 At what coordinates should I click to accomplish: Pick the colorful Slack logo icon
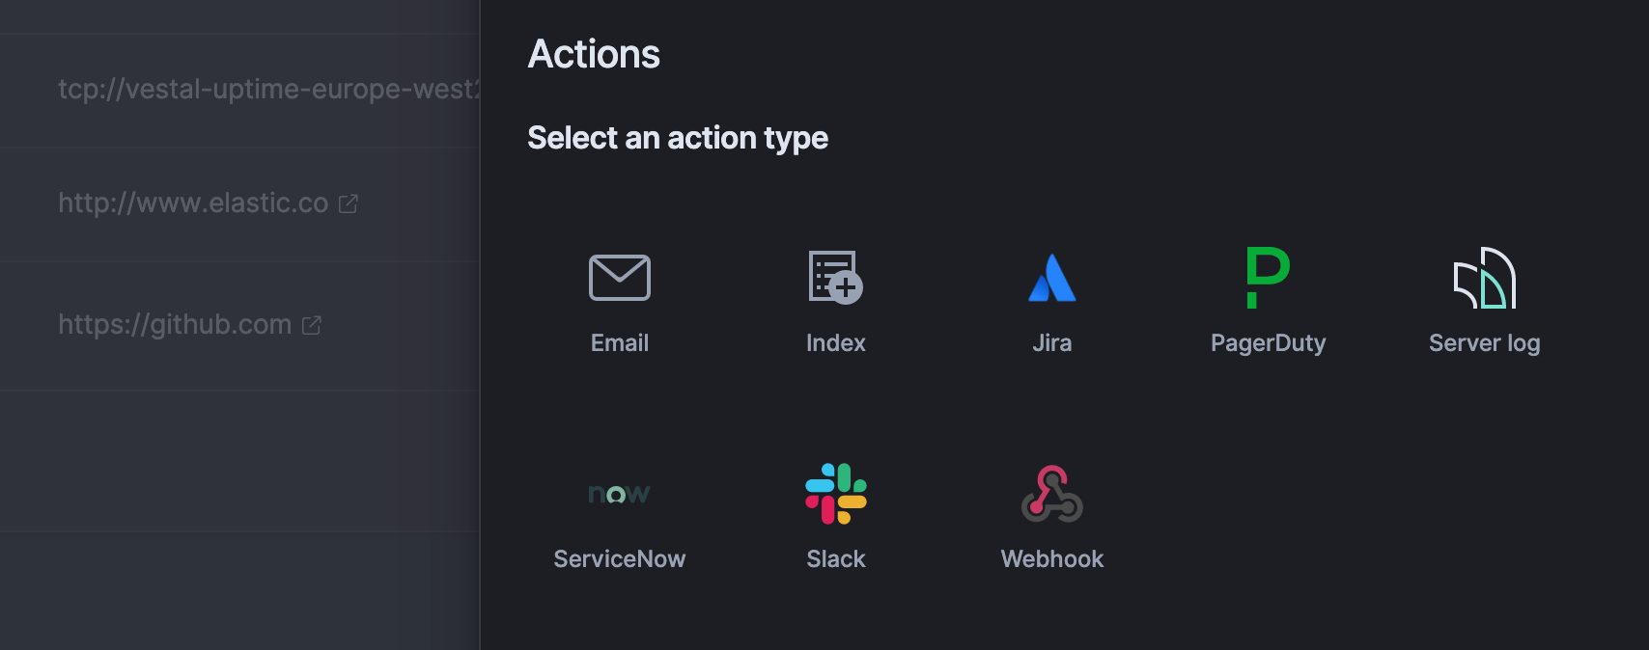point(835,494)
